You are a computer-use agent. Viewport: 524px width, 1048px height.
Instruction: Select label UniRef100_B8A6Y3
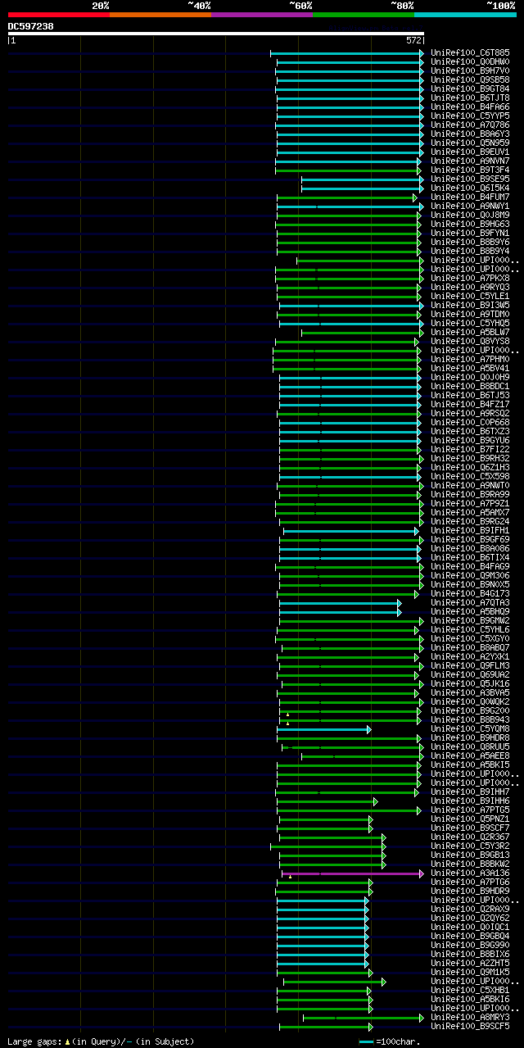tap(472, 134)
